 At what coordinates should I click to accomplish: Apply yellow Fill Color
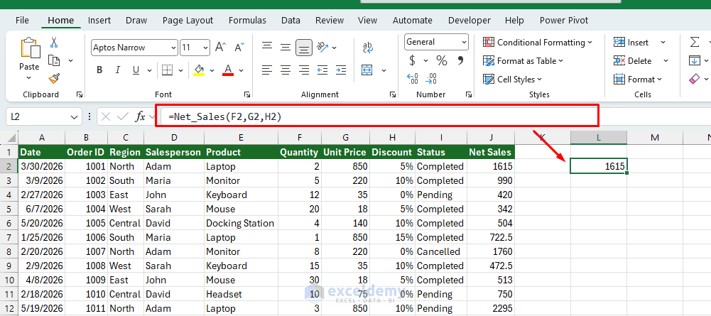pos(199,70)
